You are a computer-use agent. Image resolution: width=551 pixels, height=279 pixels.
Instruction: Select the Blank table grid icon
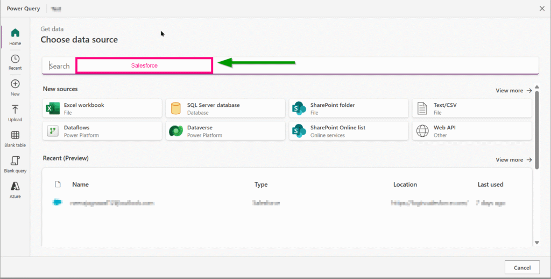point(15,135)
